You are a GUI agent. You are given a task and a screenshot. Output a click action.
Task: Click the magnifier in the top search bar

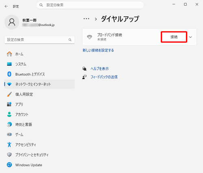point(41,5)
